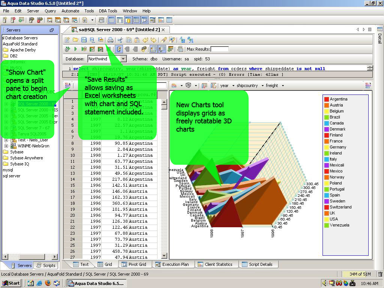
Task: Click the chart type area-graph icon
Action: [x=174, y=85]
